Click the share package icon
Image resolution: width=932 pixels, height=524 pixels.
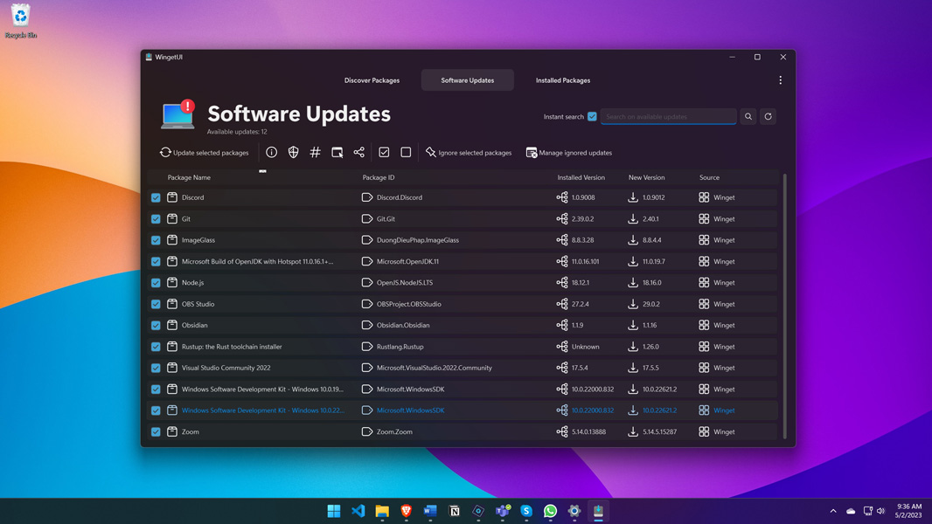359,153
